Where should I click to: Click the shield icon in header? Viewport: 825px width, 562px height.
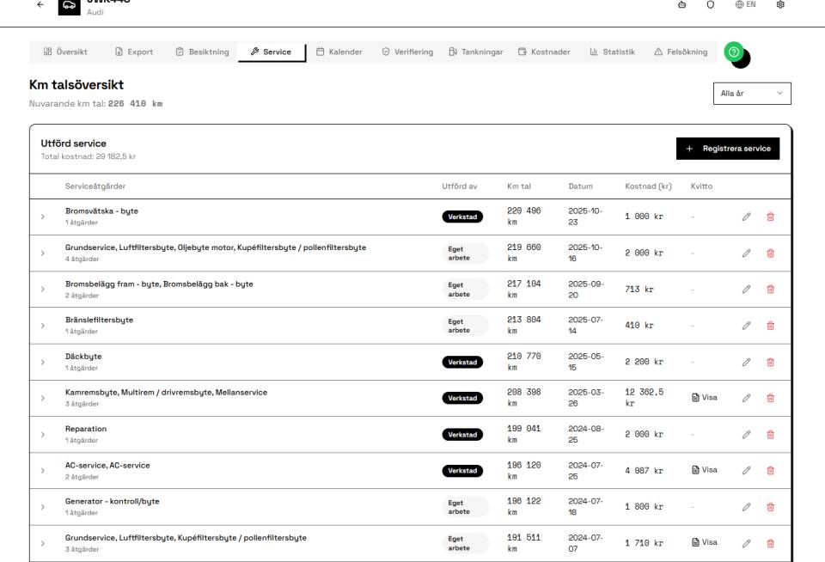pos(710,5)
